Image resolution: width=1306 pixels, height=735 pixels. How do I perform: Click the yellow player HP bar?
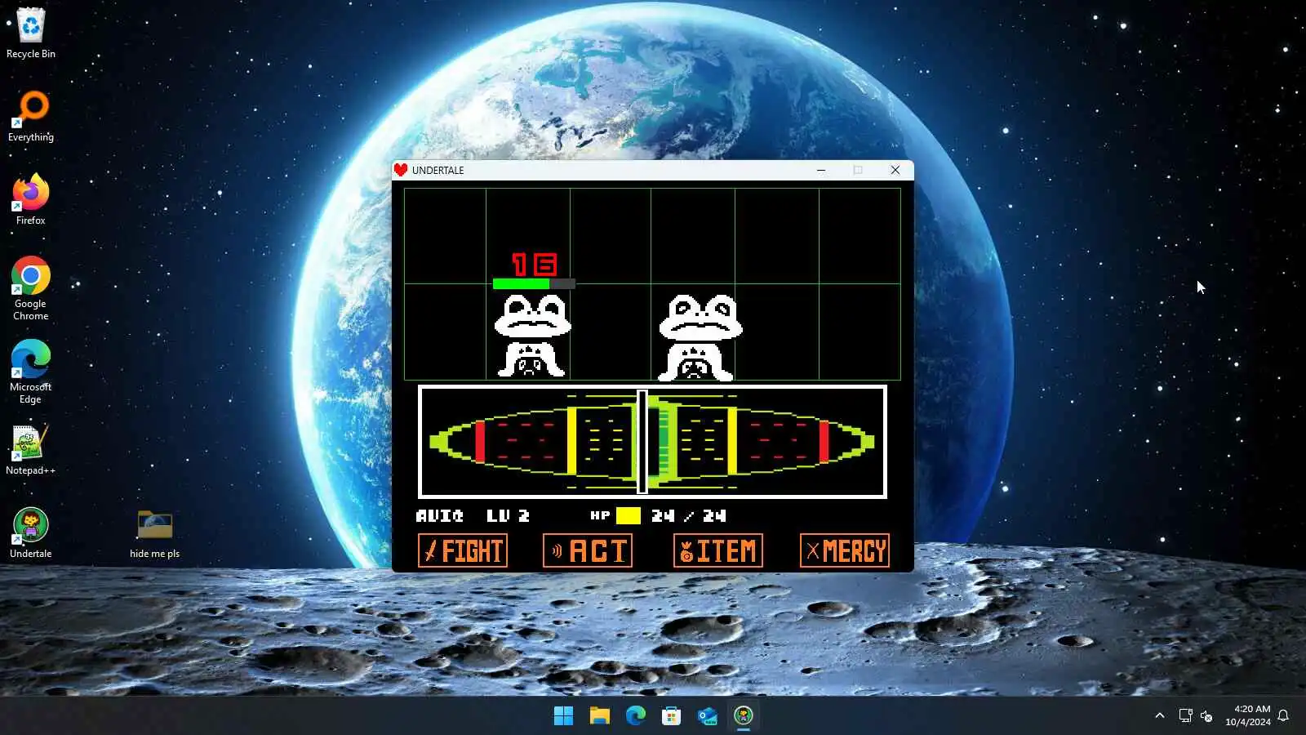click(629, 515)
